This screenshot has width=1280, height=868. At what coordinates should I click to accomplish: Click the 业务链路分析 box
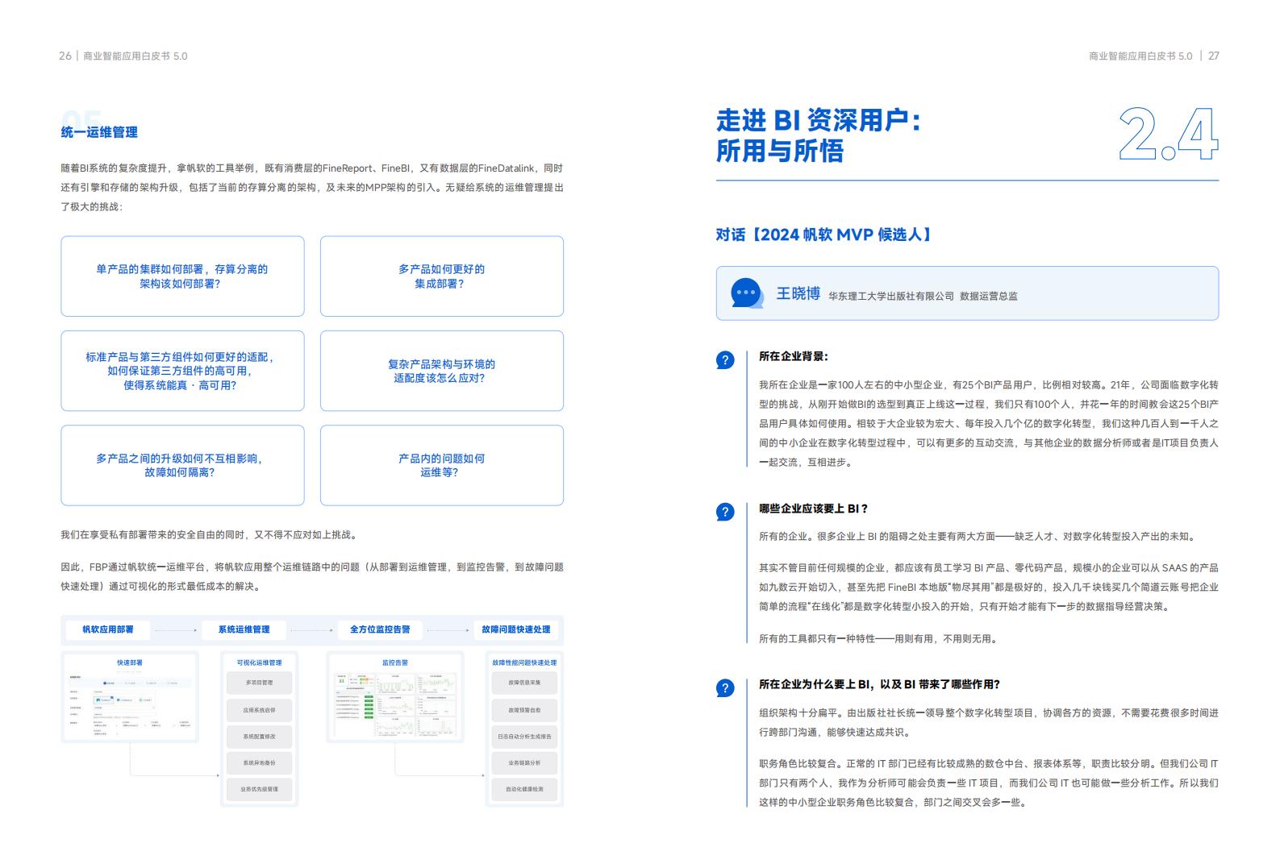tap(524, 762)
